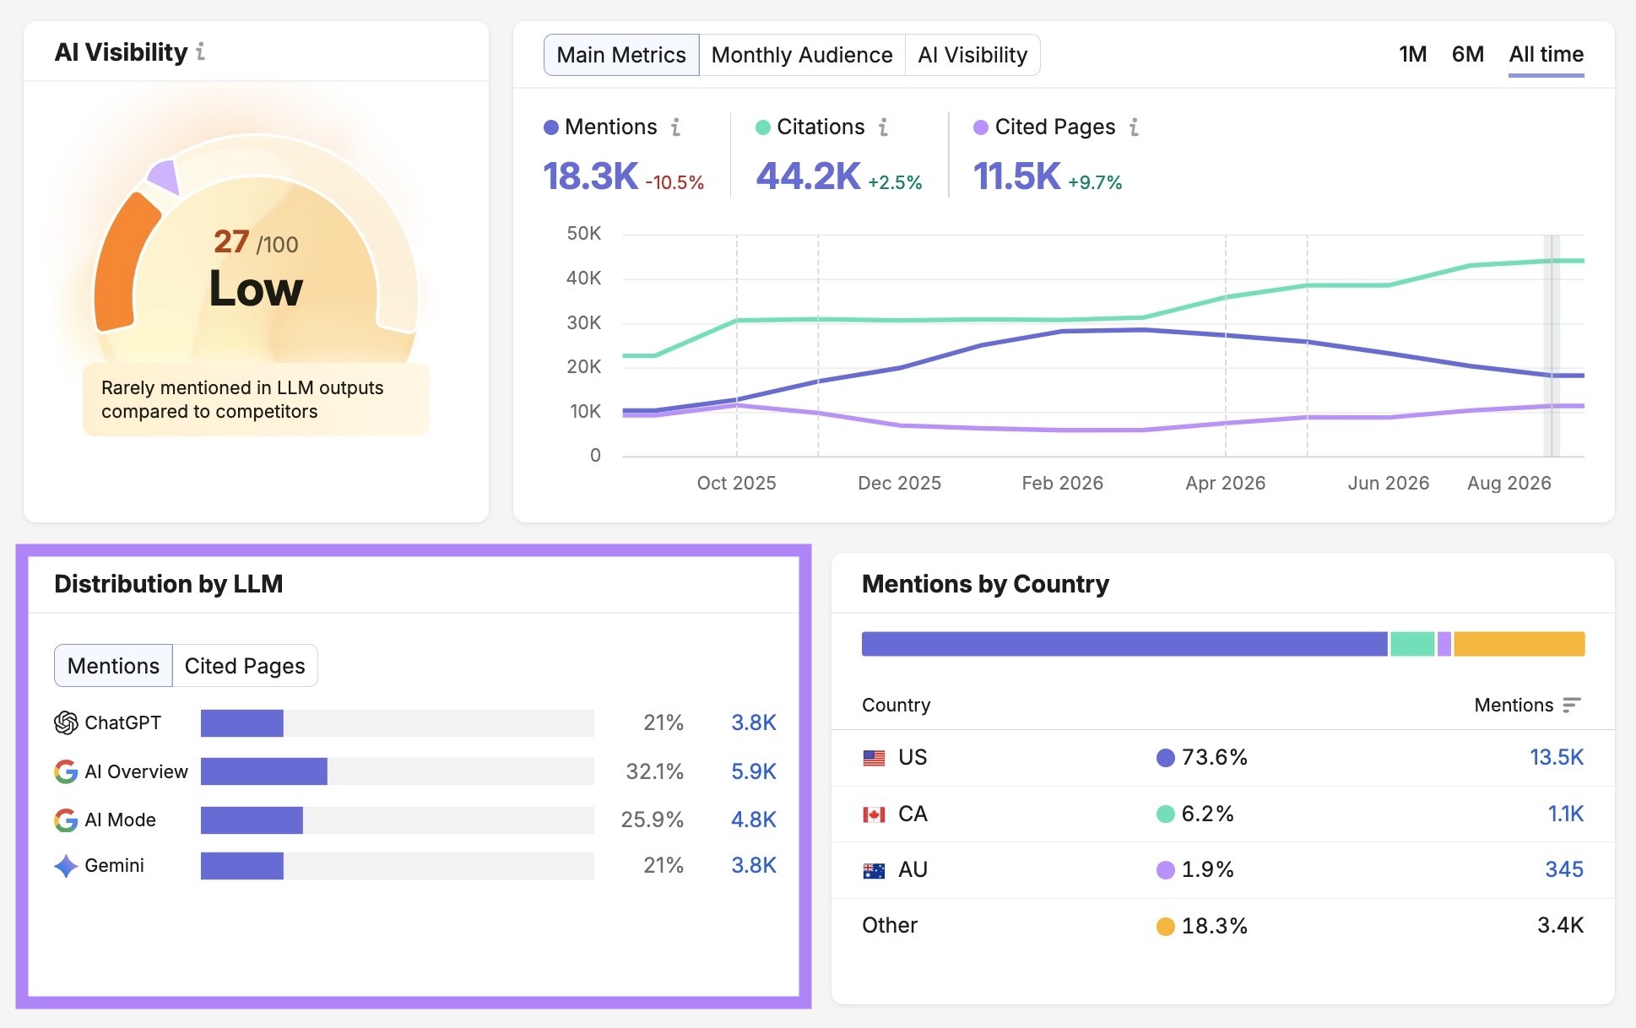Open CA mentions value 1.1K

click(1566, 814)
